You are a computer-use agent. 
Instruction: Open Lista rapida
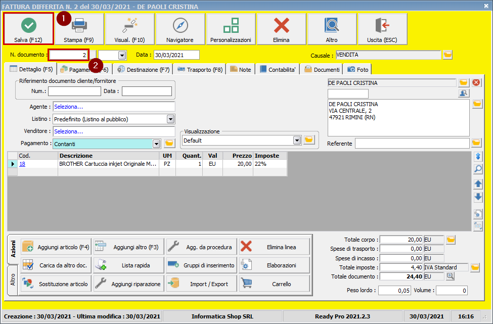(129, 265)
